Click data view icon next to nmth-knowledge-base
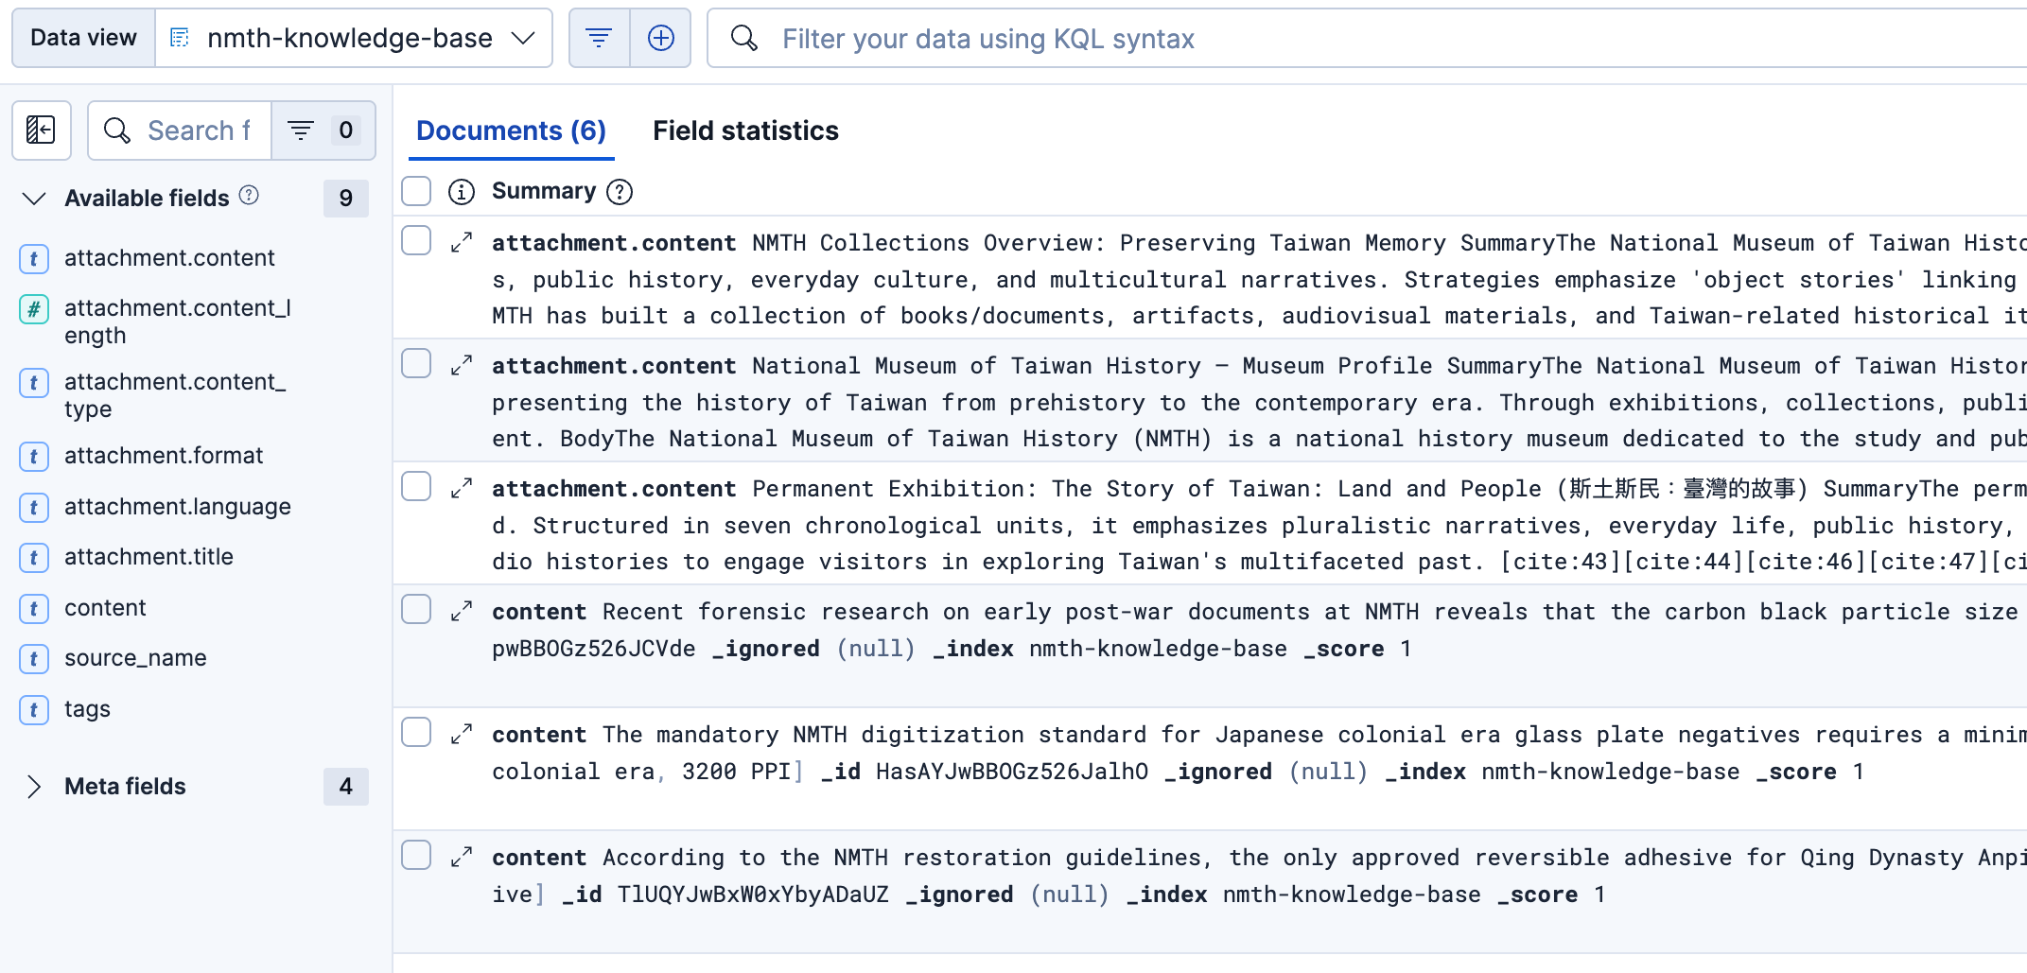Image resolution: width=2027 pixels, height=973 pixels. point(180,38)
